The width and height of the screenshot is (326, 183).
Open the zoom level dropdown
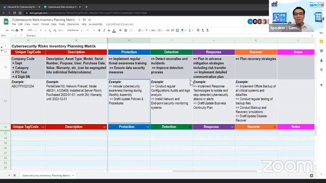(x=32, y=30)
